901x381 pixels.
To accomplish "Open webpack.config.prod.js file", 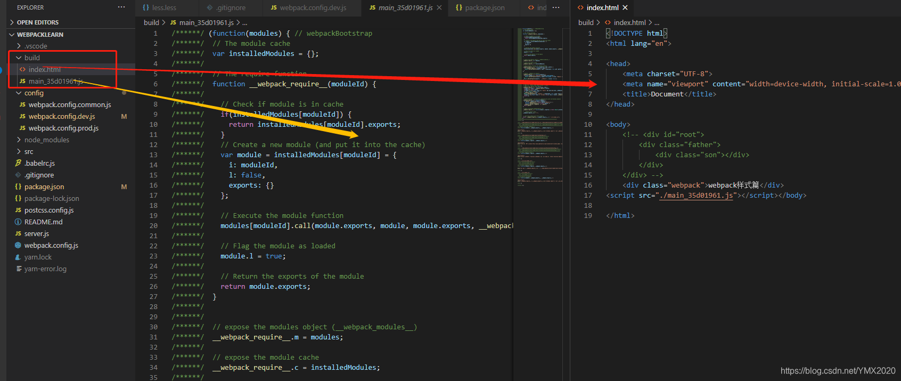I will pyautogui.click(x=71, y=128).
